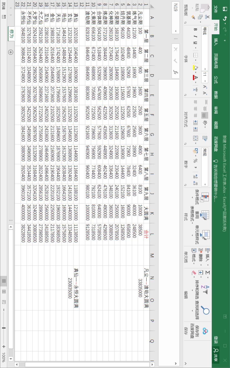Screen dimensions: 230x368
Task: Click the Increase Font Size icon
Action: coord(205,87)
